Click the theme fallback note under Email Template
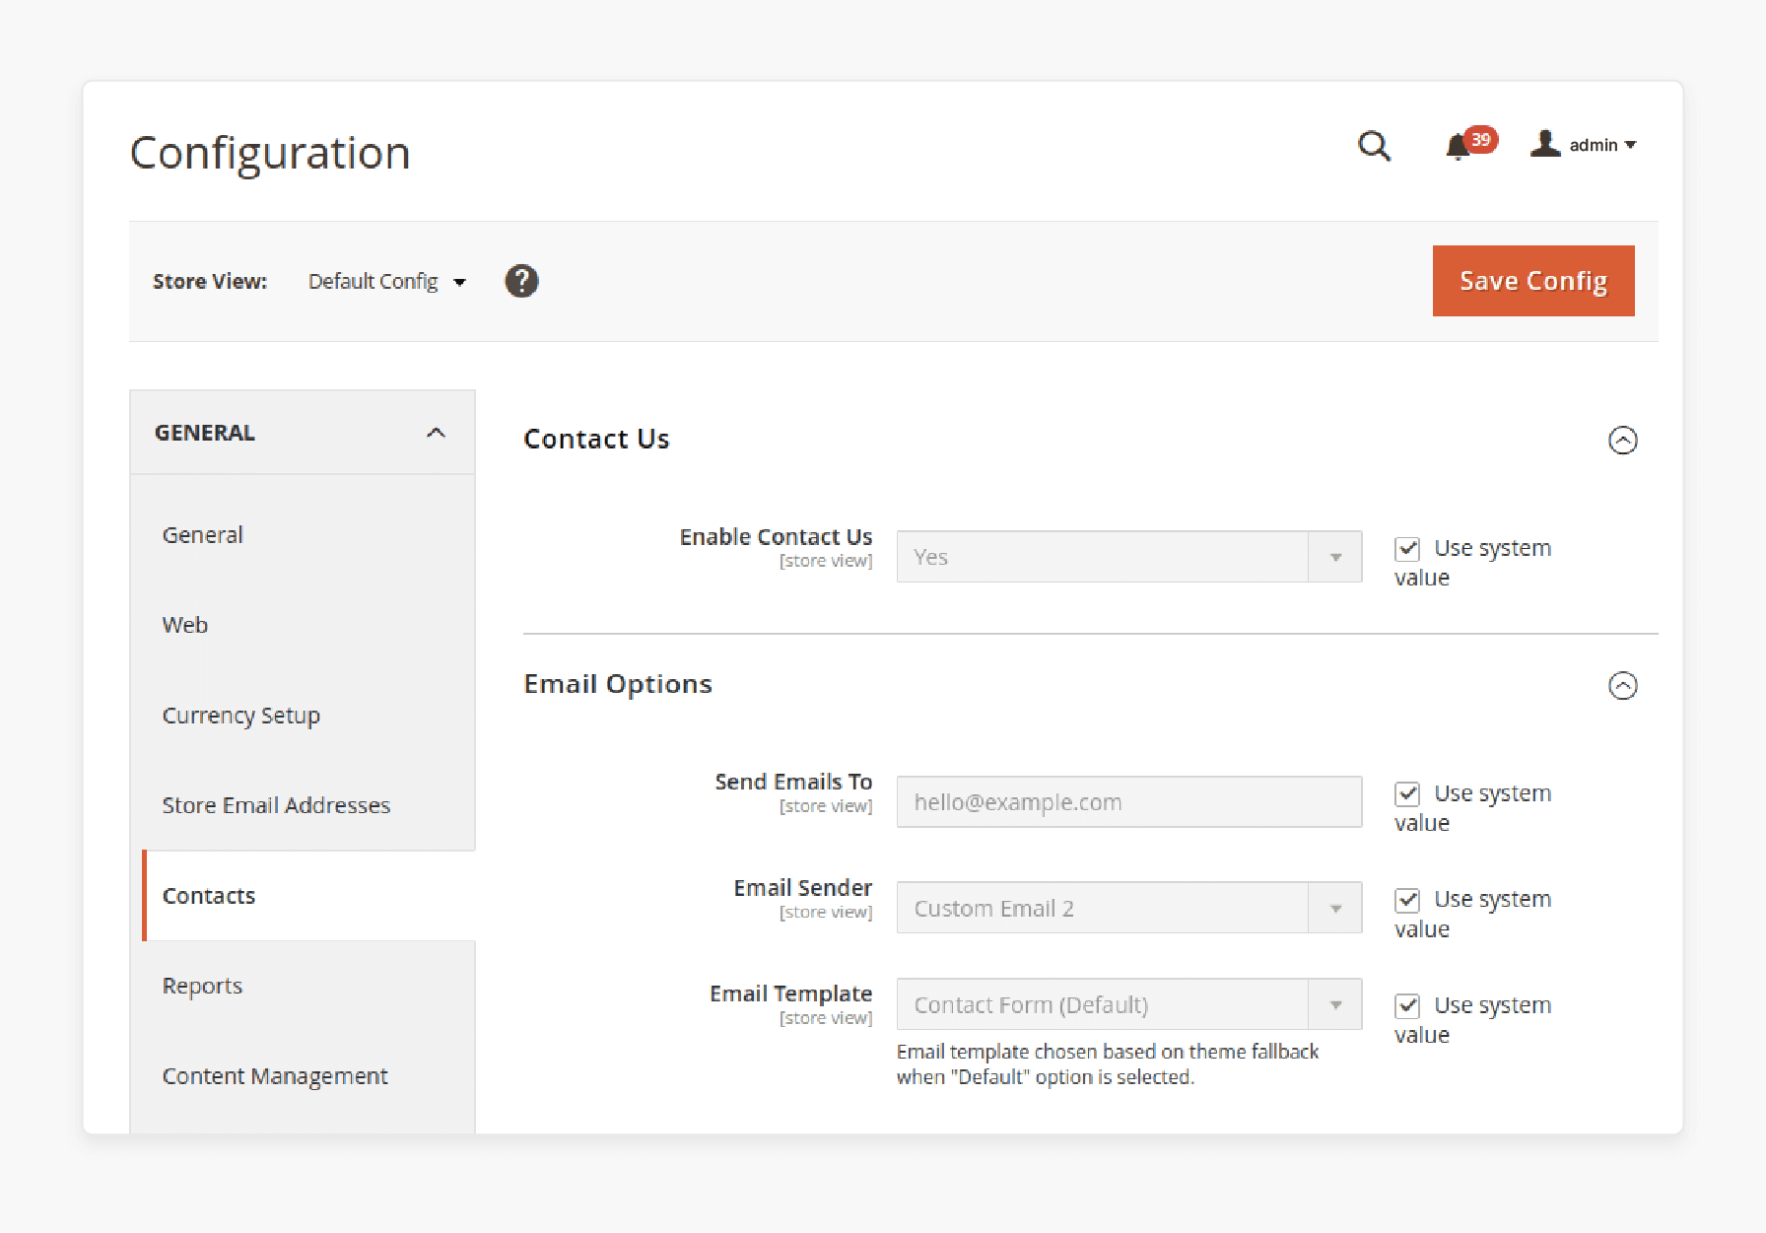The width and height of the screenshot is (1766, 1233). [1108, 1064]
